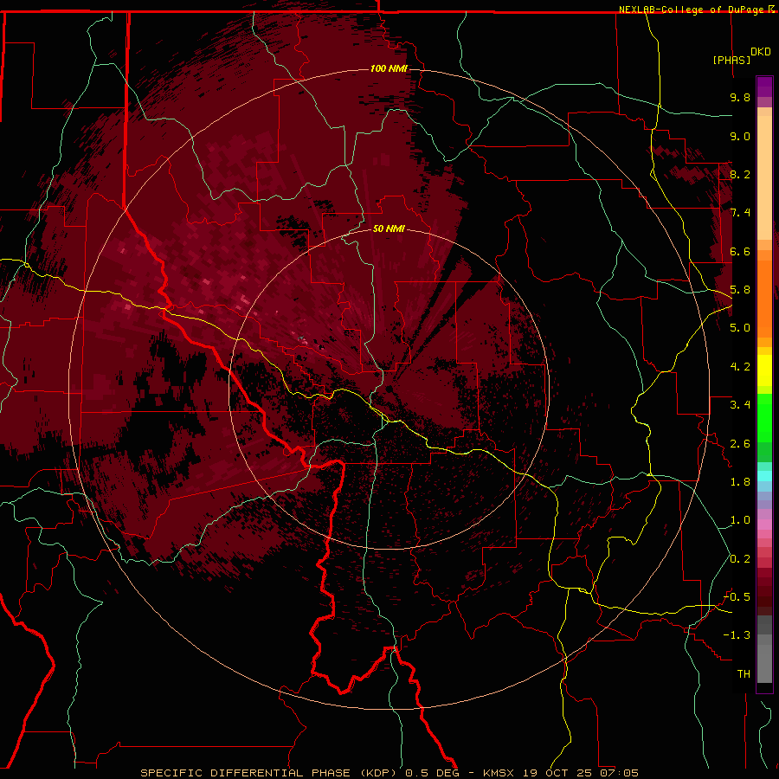This screenshot has height=779, width=779.
Task: Click the NEXLAB-College of DuPage header text
Action: [x=692, y=10]
